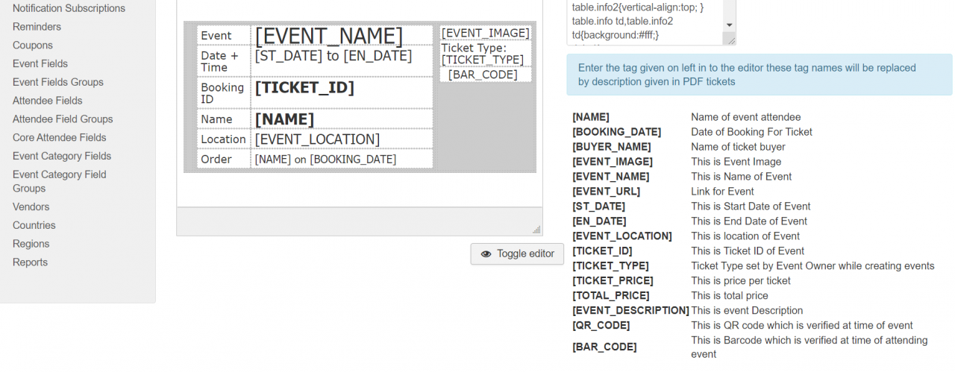Go to the Vendors page
The width and height of the screenshot is (955, 372).
coord(31,207)
